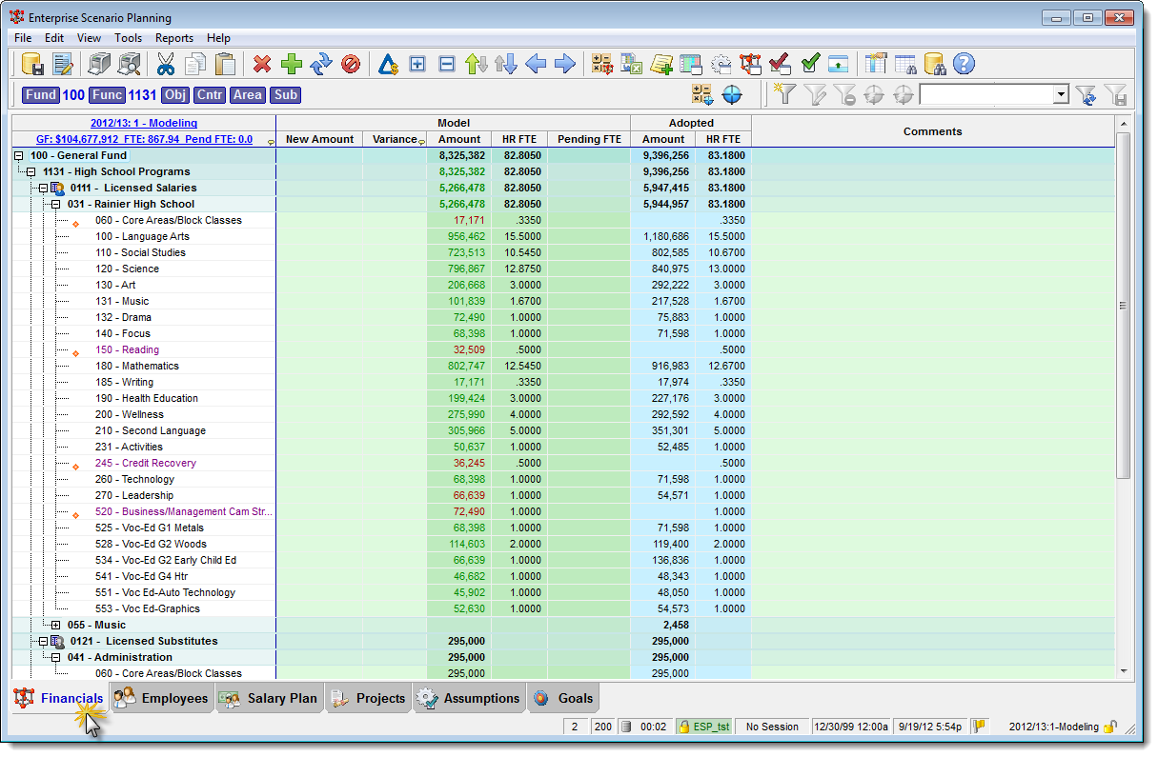This screenshot has width=1158, height=757.
Task: Delete selected row using the red X icon
Action: coord(264,64)
